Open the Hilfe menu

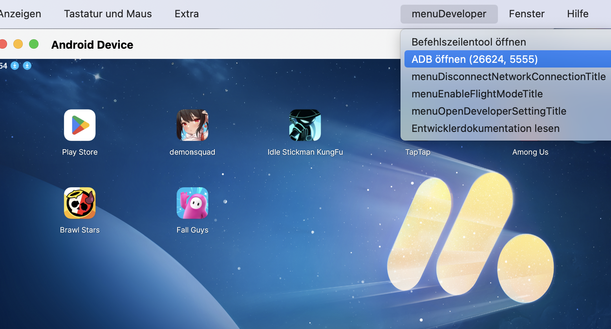[578, 14]
